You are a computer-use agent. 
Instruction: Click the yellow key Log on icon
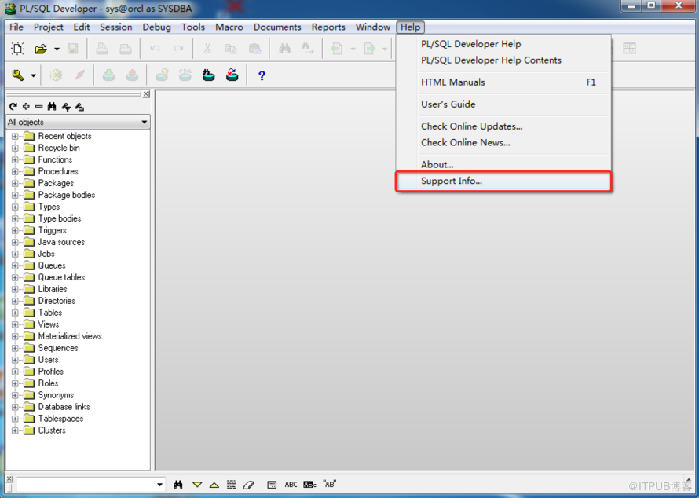pyautogui.click(x=18, y=75)
